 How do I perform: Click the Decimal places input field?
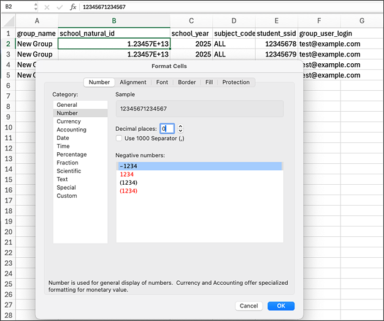[167, 128]
